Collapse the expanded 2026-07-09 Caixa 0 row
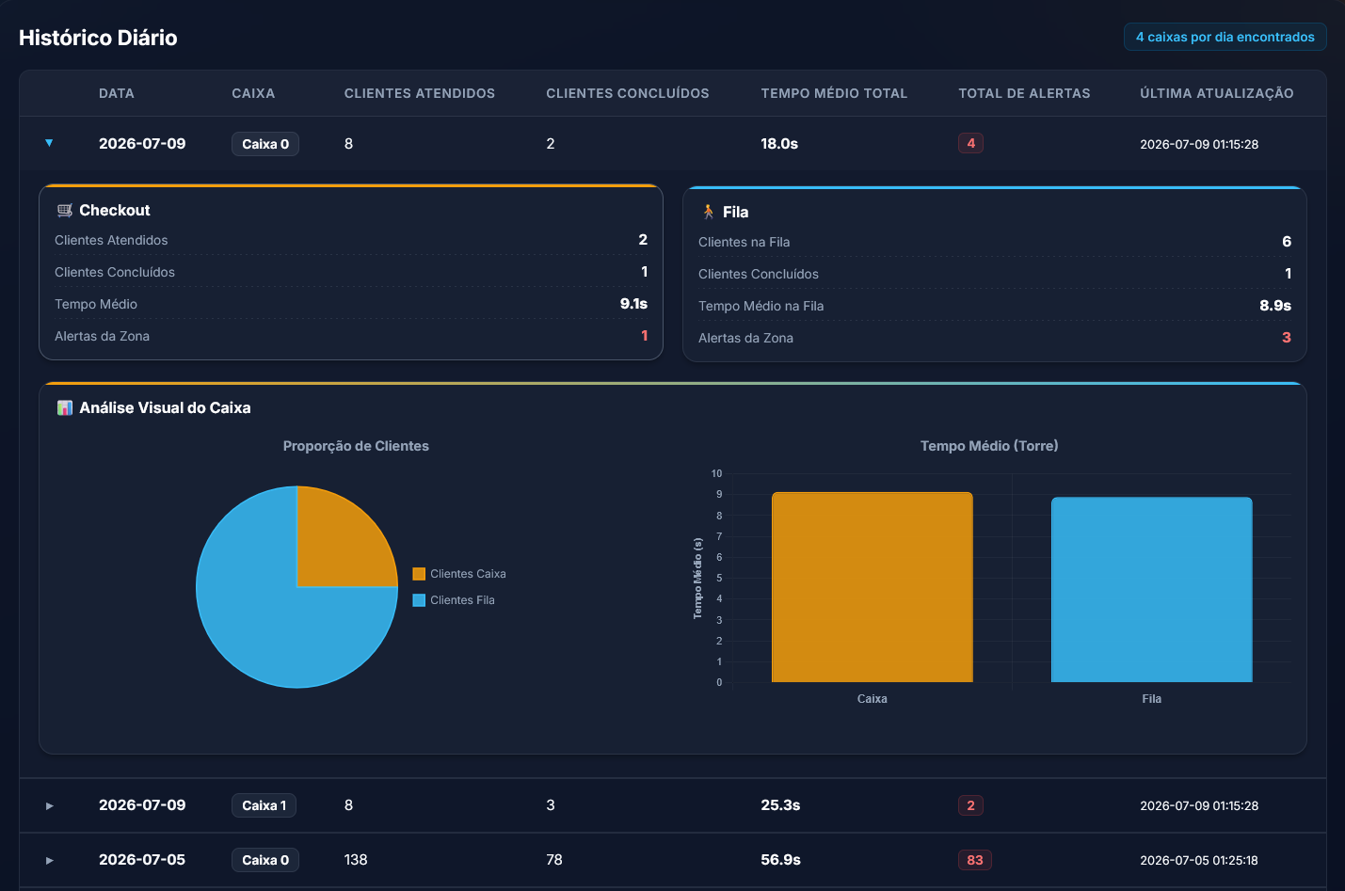Image resolution: width=1345 pixels, height=891 pixels. 49,143
